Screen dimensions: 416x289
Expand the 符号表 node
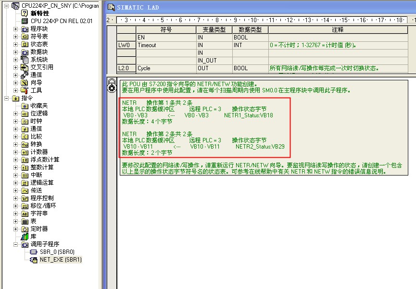tap(16, 37)
